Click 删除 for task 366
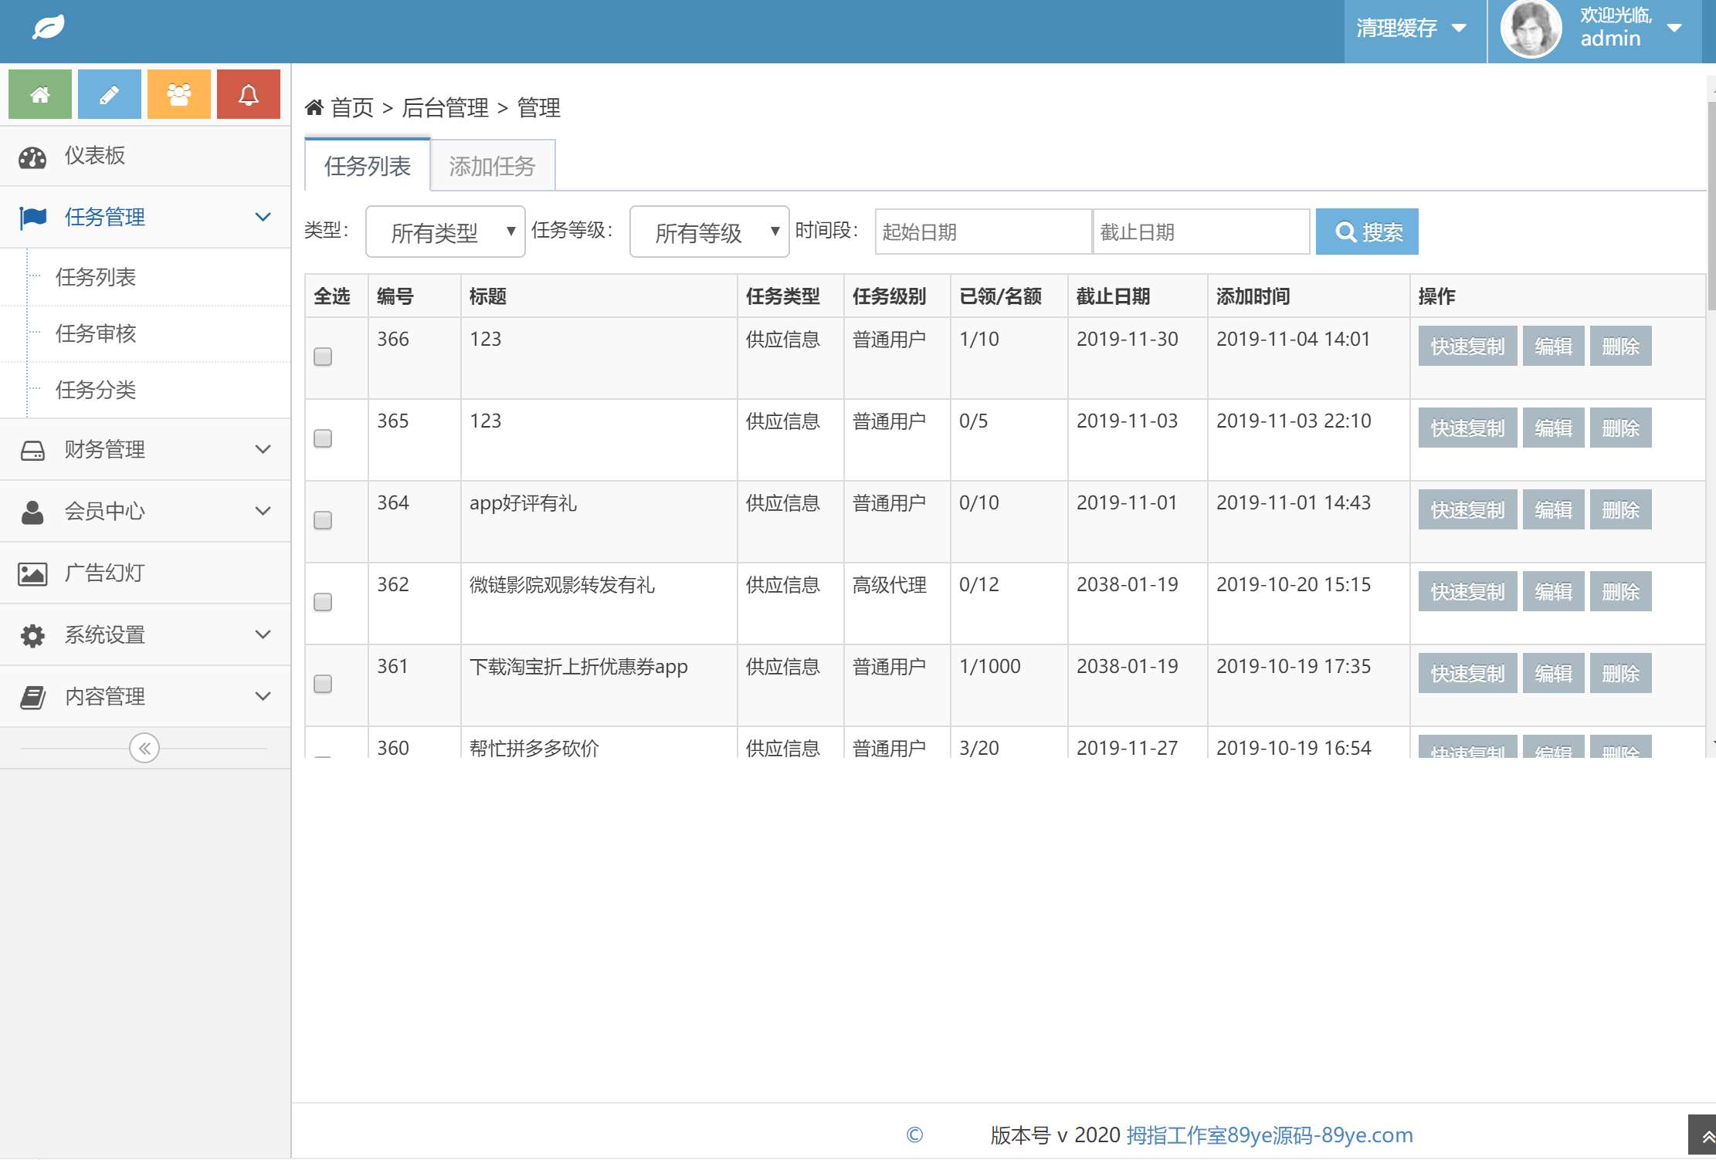Image resolution: width=1716 pixels, height=1160 pixels. point(1621,346)
